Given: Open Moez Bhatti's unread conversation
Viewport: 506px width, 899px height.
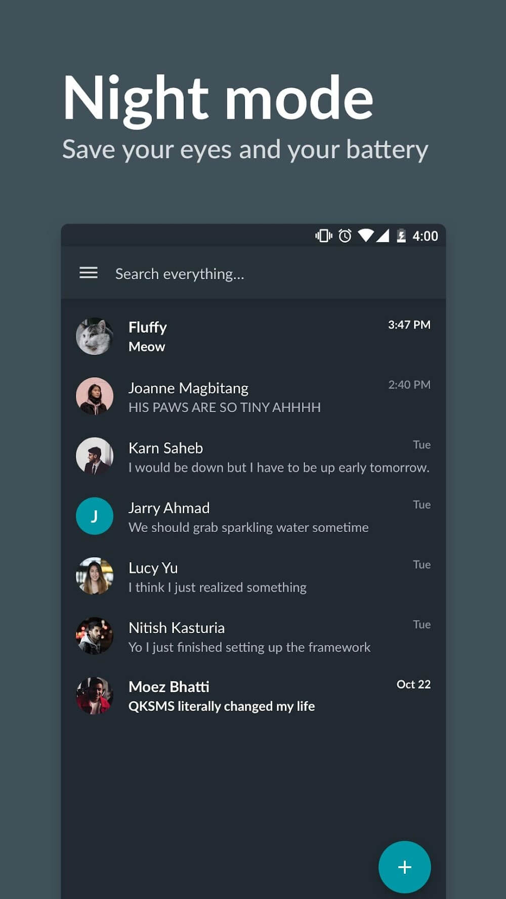Looking at the screenshot, I should click(253, 696).
